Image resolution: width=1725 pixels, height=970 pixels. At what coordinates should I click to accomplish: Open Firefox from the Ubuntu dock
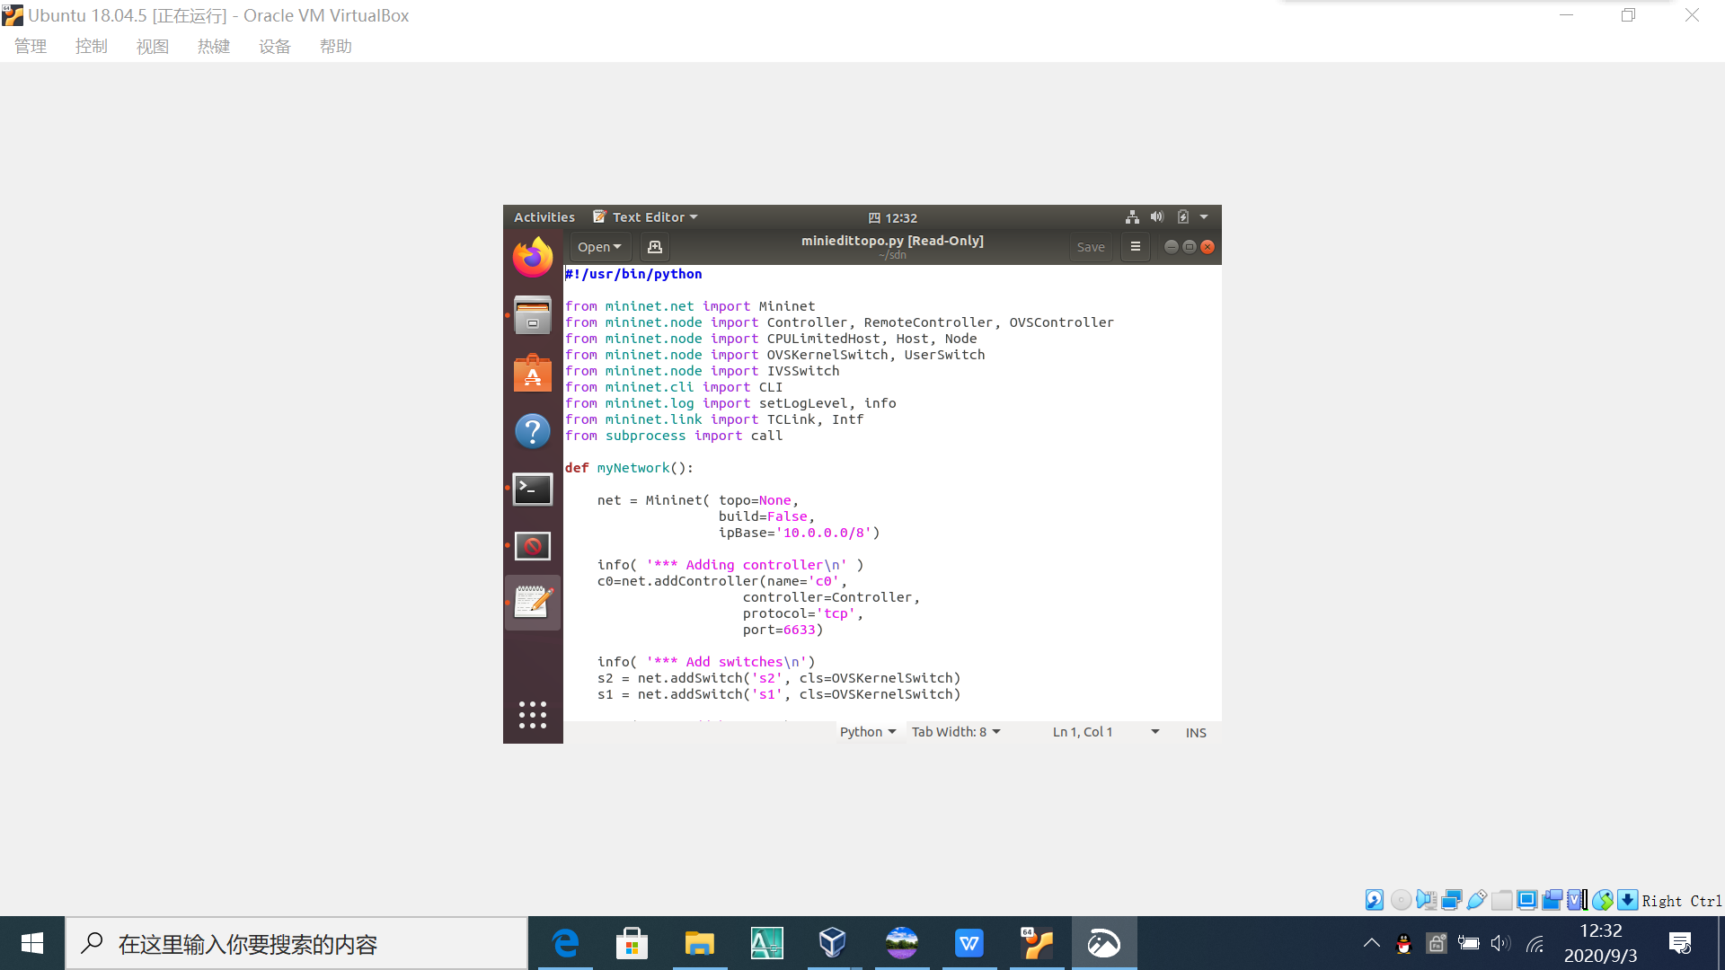533,258
